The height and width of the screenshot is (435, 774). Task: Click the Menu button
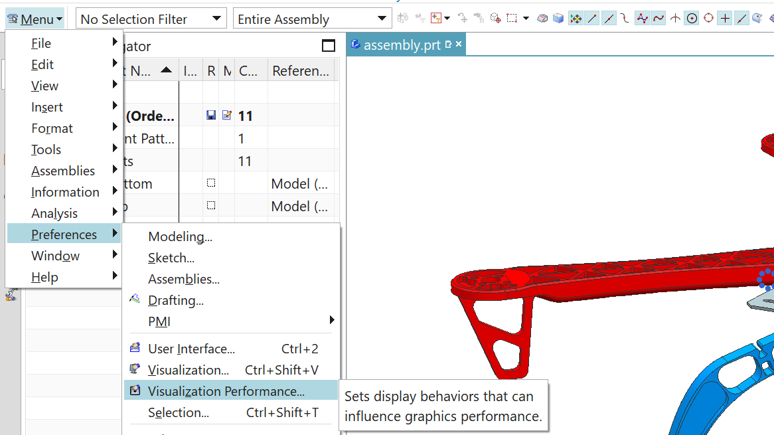[35, 19]
